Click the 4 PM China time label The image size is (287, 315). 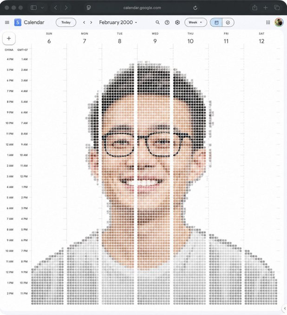pyautogui.click(x=10, y=59)
